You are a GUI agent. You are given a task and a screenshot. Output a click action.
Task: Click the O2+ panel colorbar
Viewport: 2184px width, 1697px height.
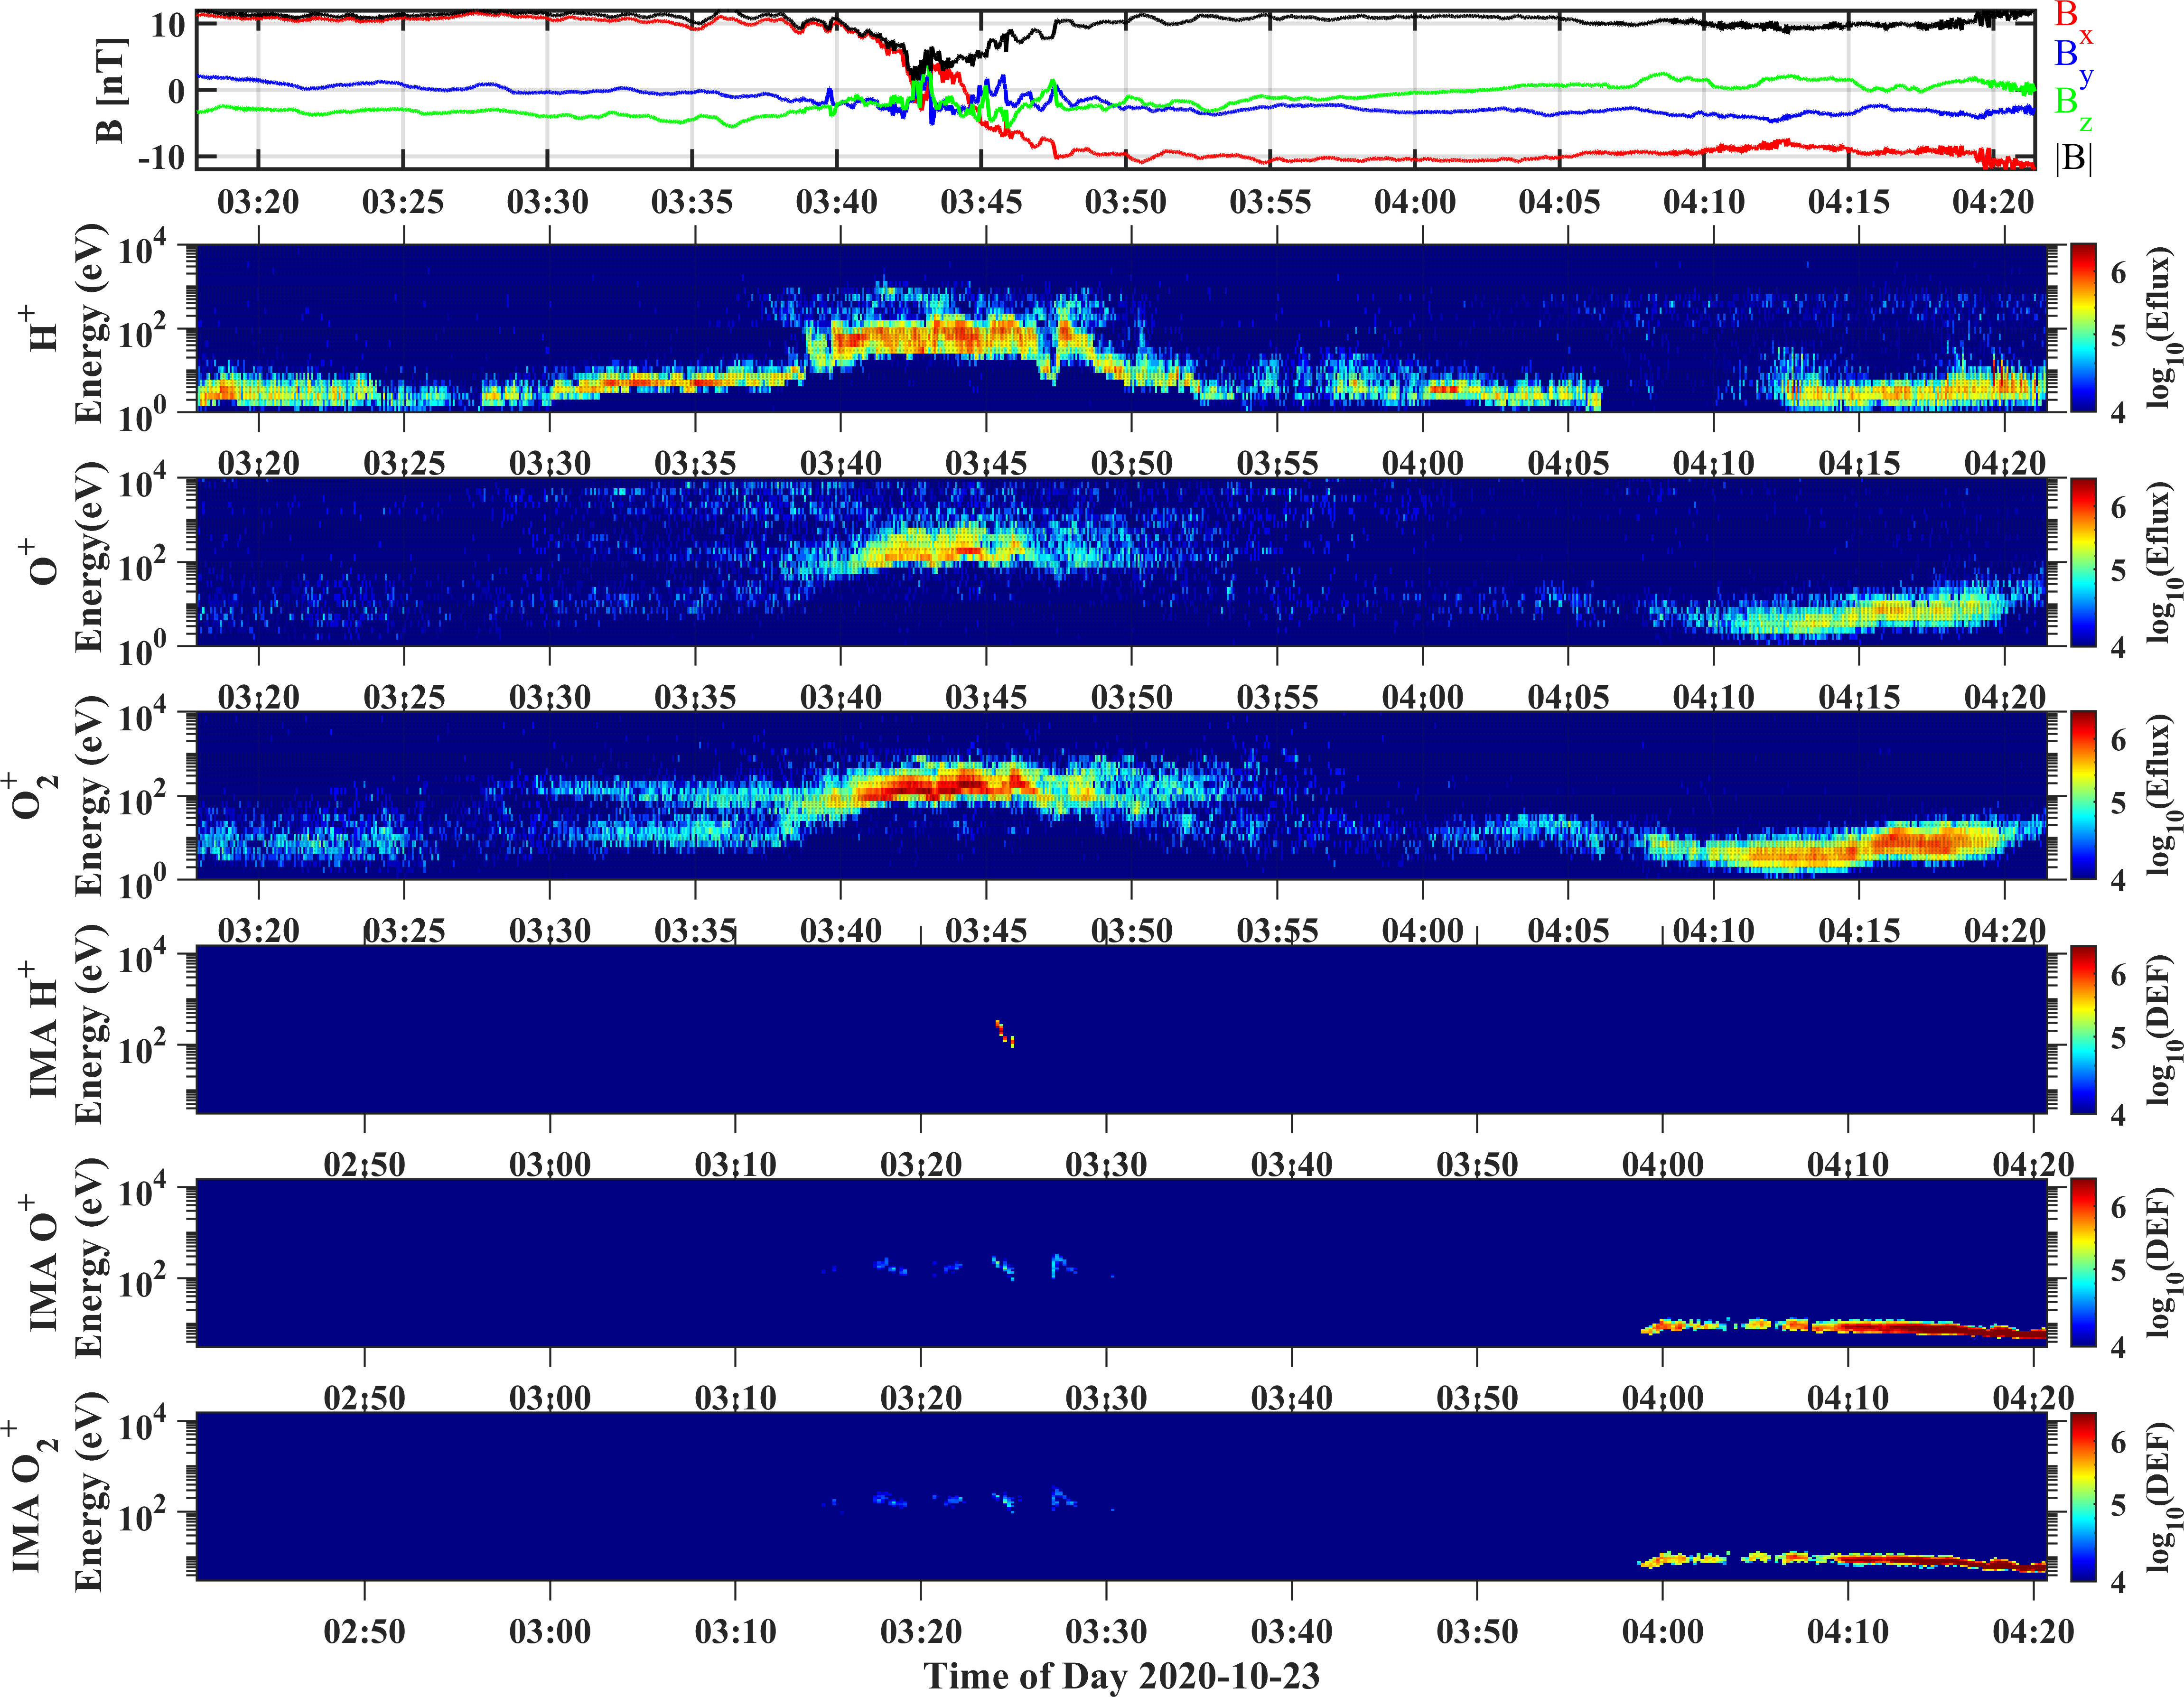(x=2083, y=795)
